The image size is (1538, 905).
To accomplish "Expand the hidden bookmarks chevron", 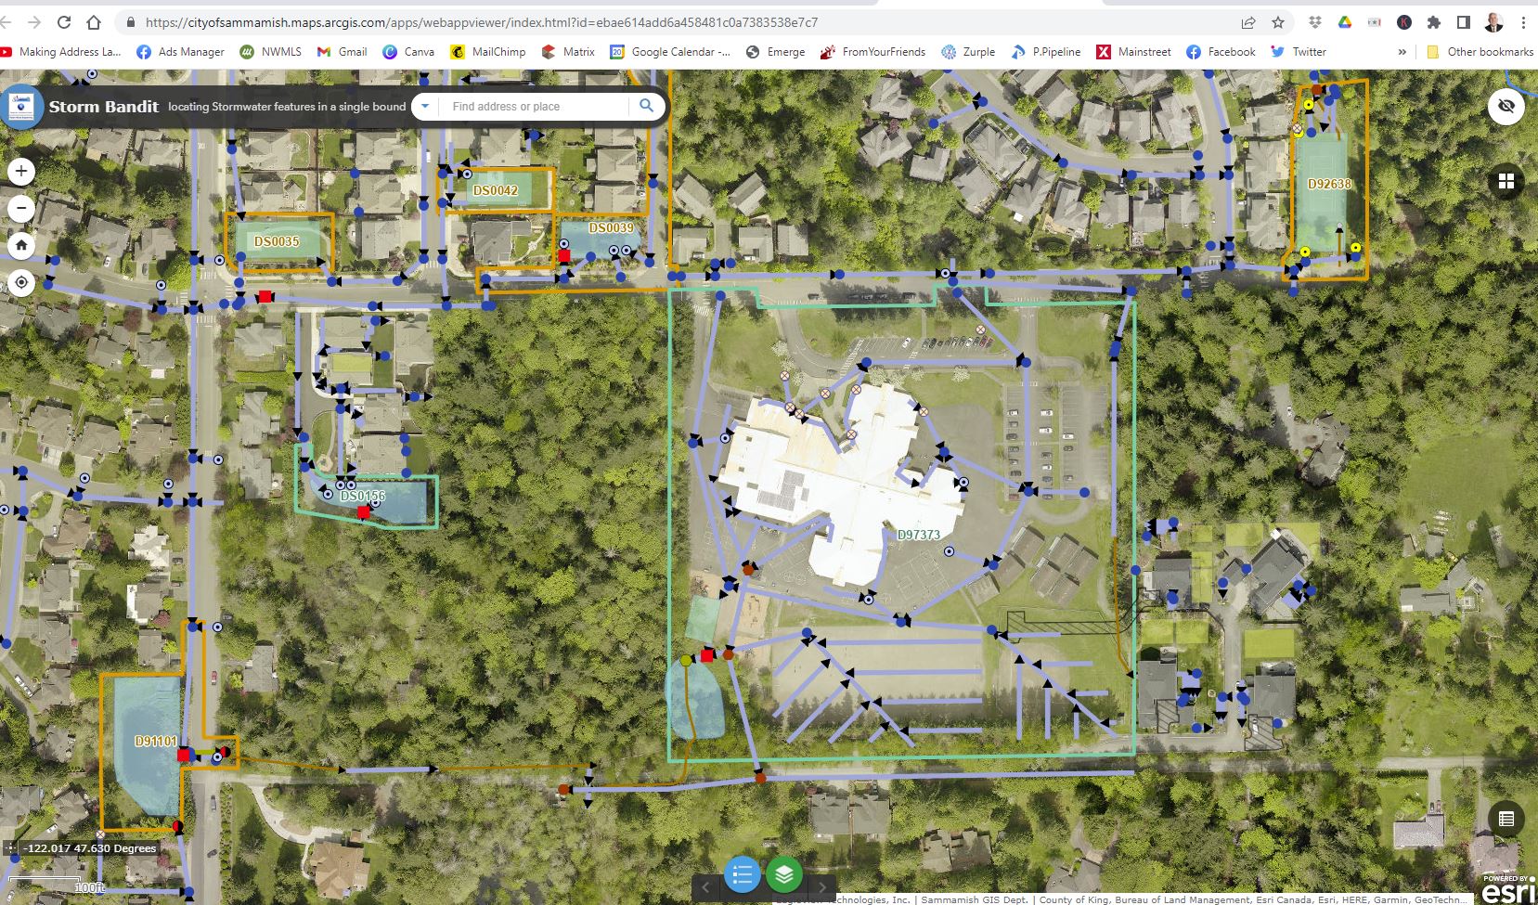I will [x=1402, y=52].
